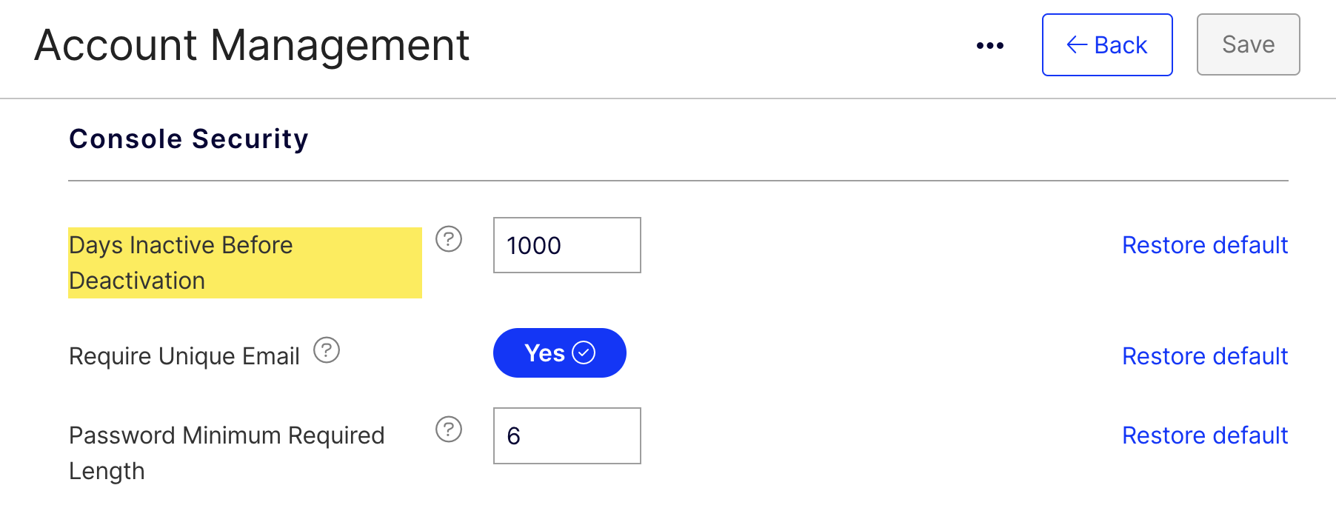Viewport: 1336px width, 508px height.
Task: Click the checkmark circle inside the Yes toggle
Action: [x=584, y=353]
